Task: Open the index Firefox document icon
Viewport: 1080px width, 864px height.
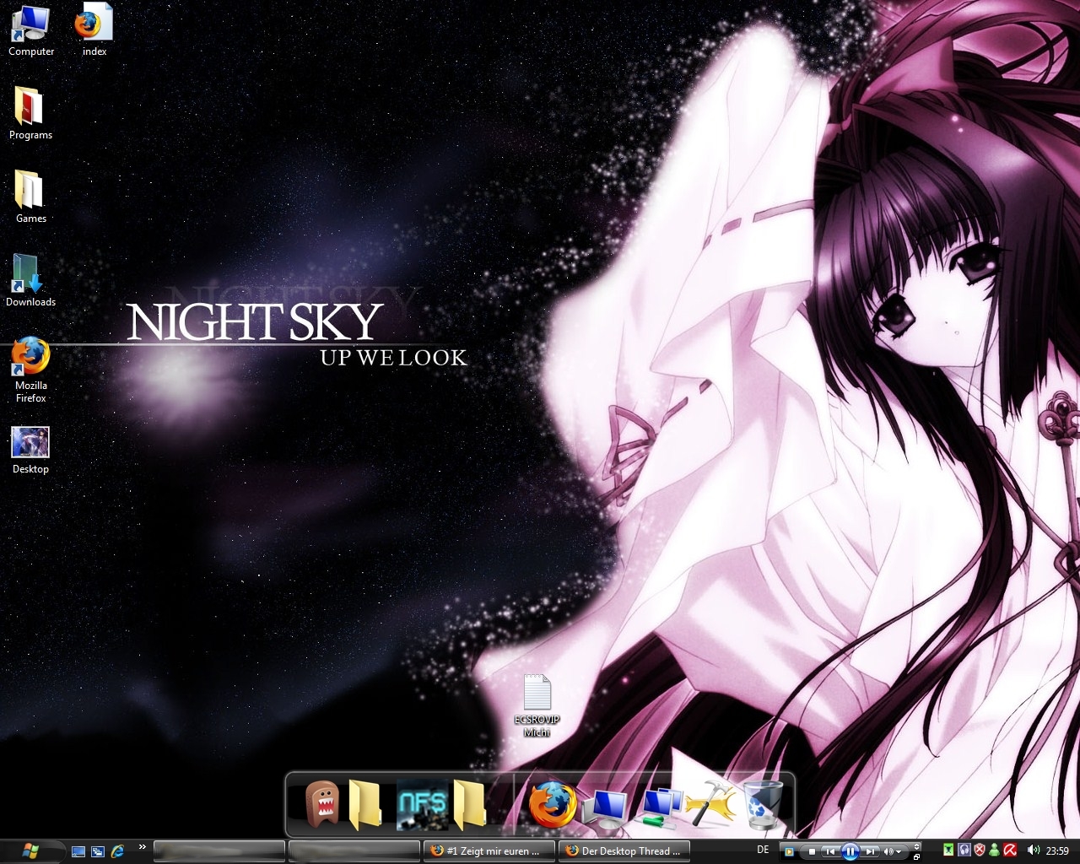Action: click(x=94, y=30)
